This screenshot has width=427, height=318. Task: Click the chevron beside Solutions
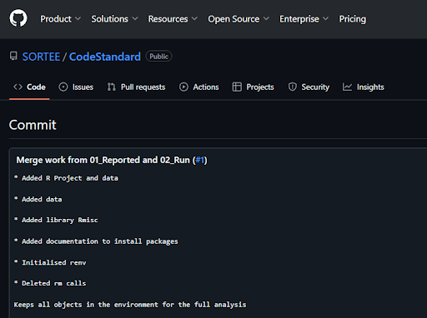coord(135,18)
